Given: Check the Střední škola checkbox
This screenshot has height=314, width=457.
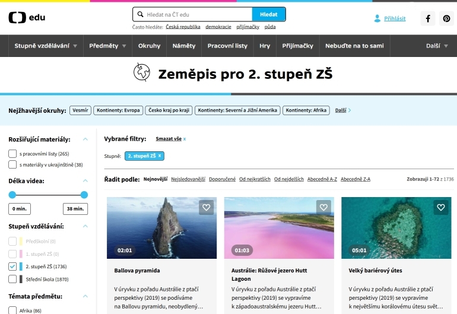Looking at the screenshot, I should click(12, 279).
